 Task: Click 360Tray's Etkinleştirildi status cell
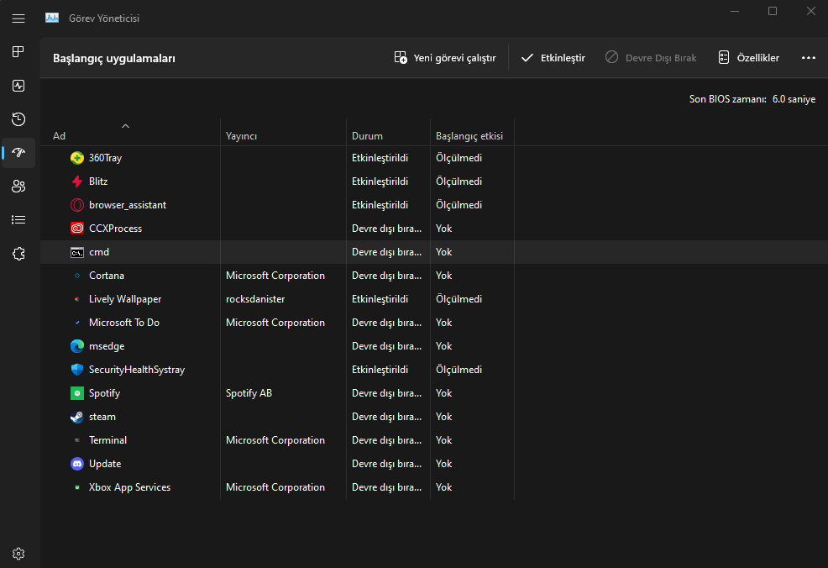click(x=380, y=158)
